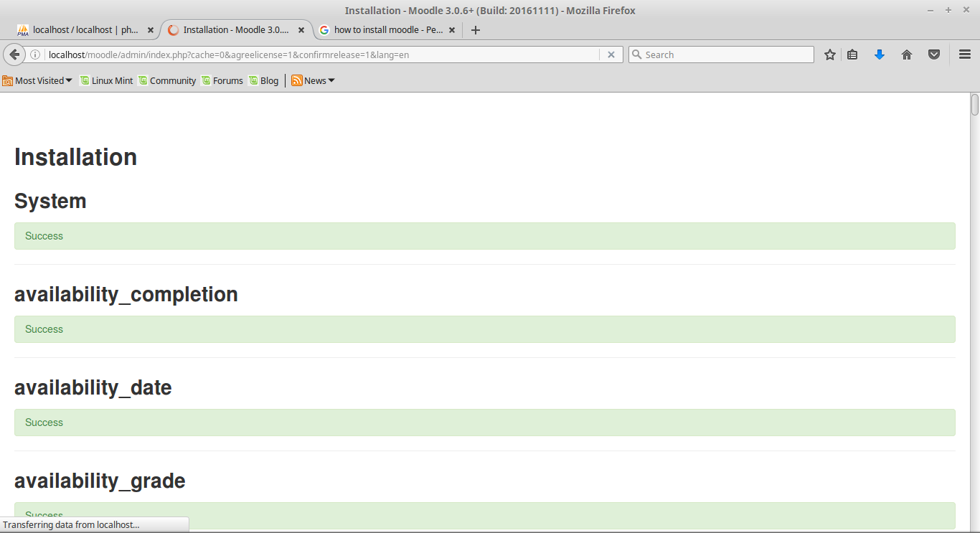Expand the Most Visited bookmarks dropdown
The height and width of the screenshot is (533, 980).
pyautogui.click(x=37, y=80)
